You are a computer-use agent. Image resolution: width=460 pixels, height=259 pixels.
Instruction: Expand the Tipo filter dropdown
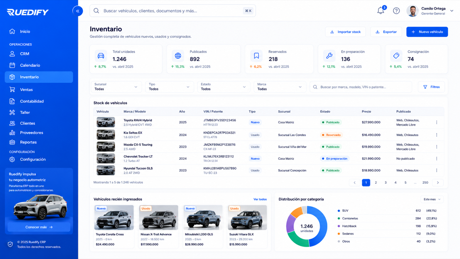point(170,87)
